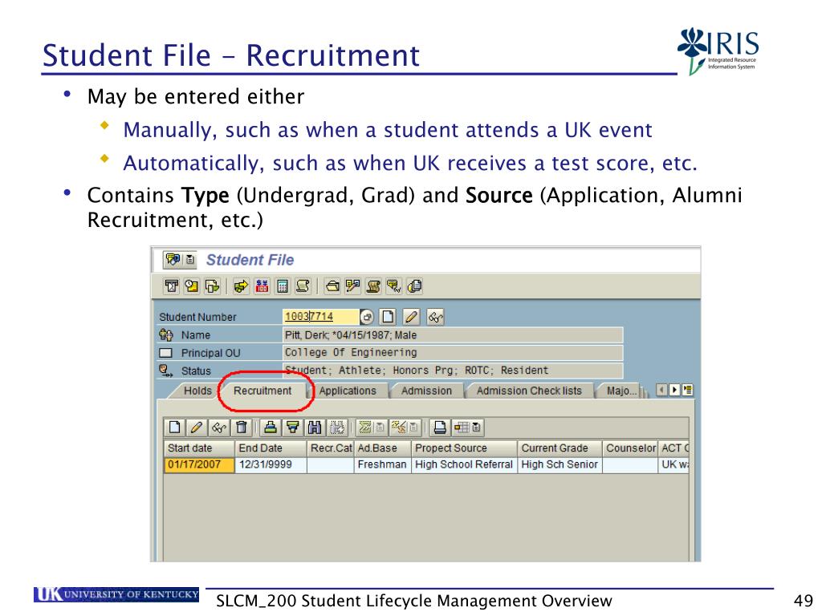
Task: Open the red fees icon in toolbar
Action: (x=262, y=286)
